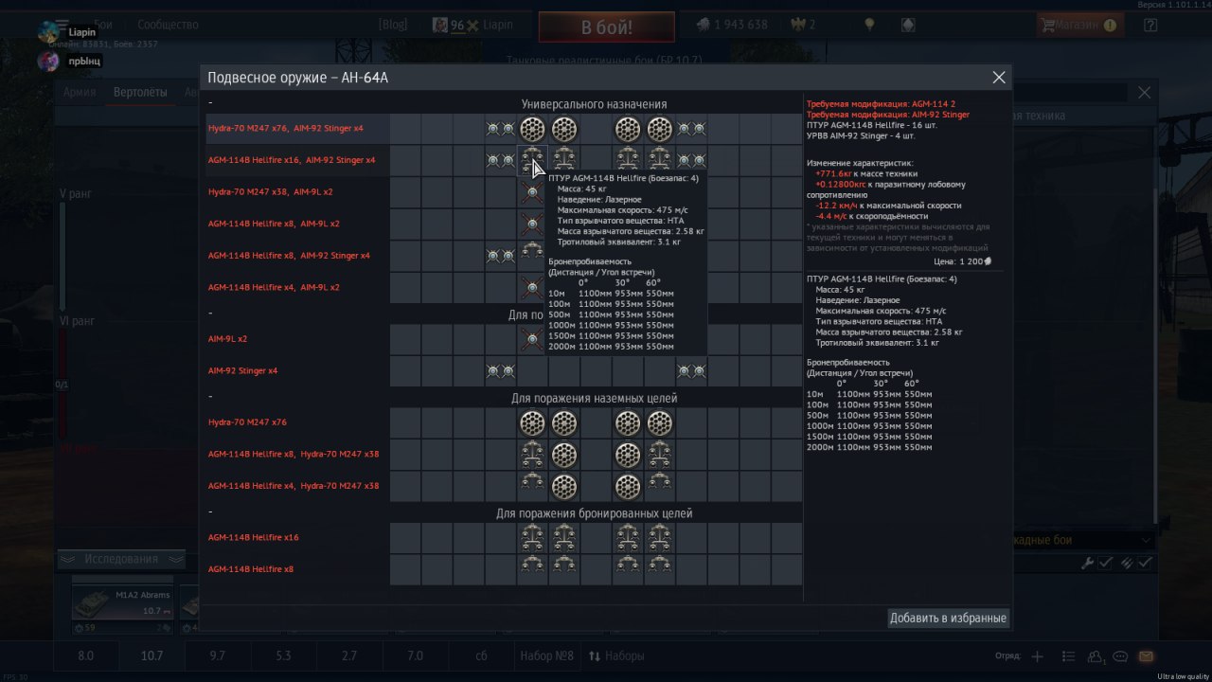Select preset AGM-114B Hellfire x8, Hydra-70 M247 x38

[x=294, y=455]
